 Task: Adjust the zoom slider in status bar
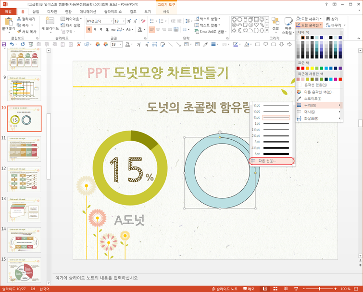pyautogui.click(x=319, y=289)
